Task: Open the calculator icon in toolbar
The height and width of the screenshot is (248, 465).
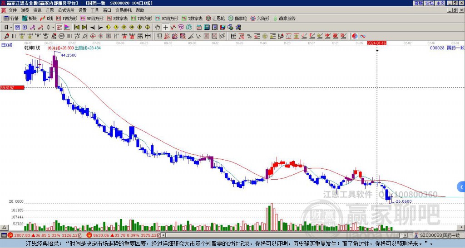Action: (207, 27)
